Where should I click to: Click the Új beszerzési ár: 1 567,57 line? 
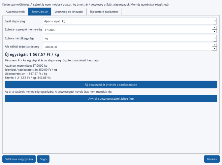tap(26, 74)
